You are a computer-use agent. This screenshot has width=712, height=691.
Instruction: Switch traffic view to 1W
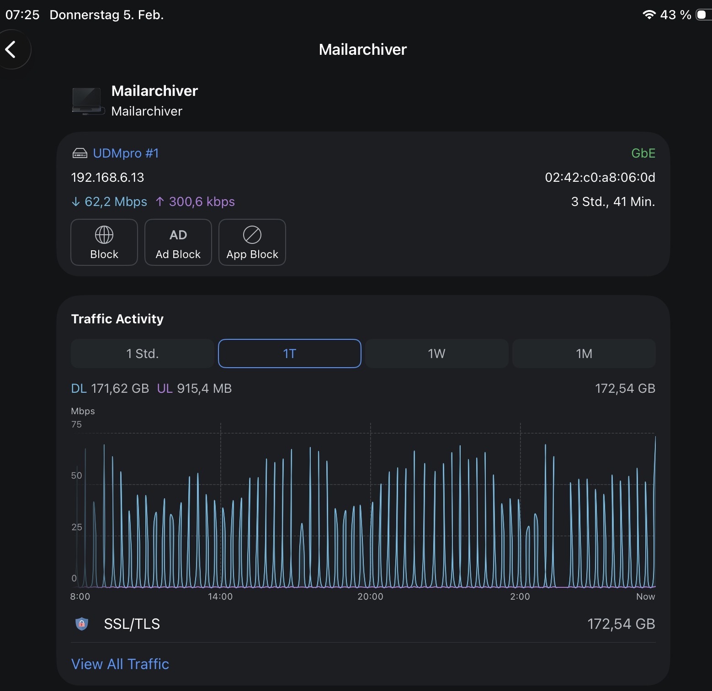click(436, 353)
